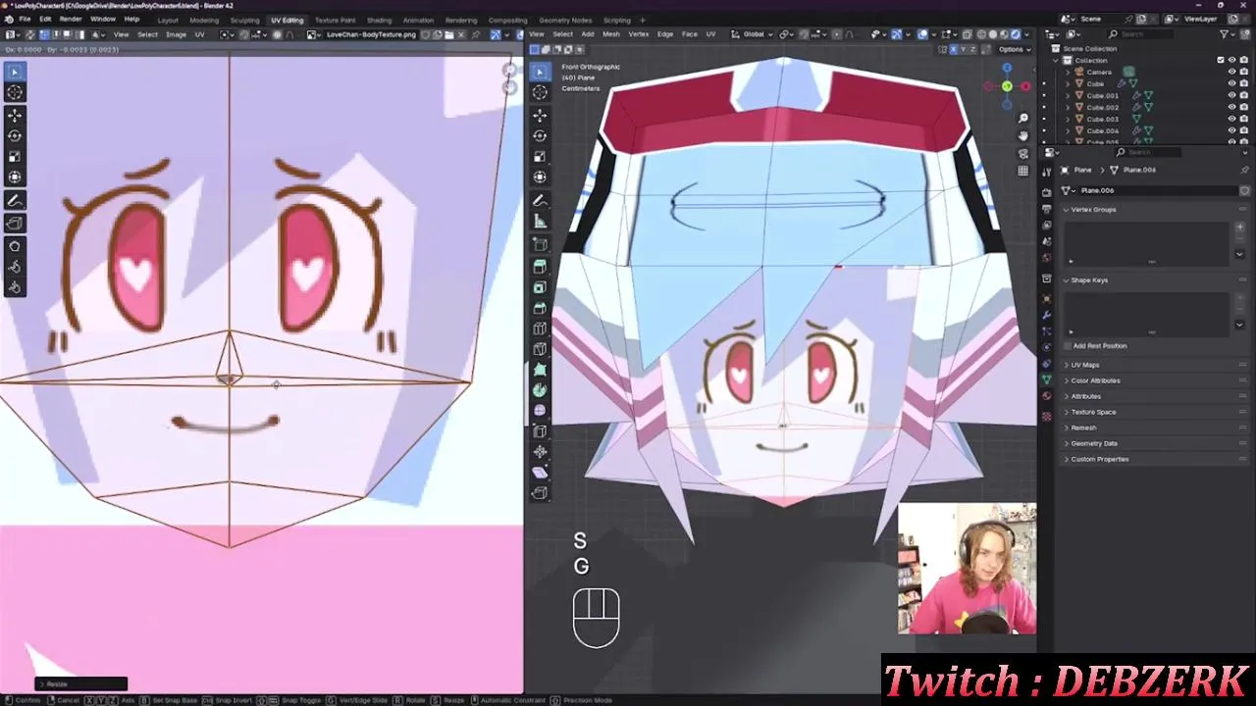Switch the viewport to material preview shading

(1003, 34)
